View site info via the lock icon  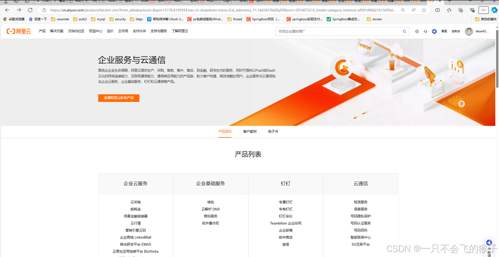[44, 10]
